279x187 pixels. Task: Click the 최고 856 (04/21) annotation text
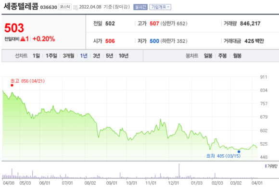tap(27, 81)
